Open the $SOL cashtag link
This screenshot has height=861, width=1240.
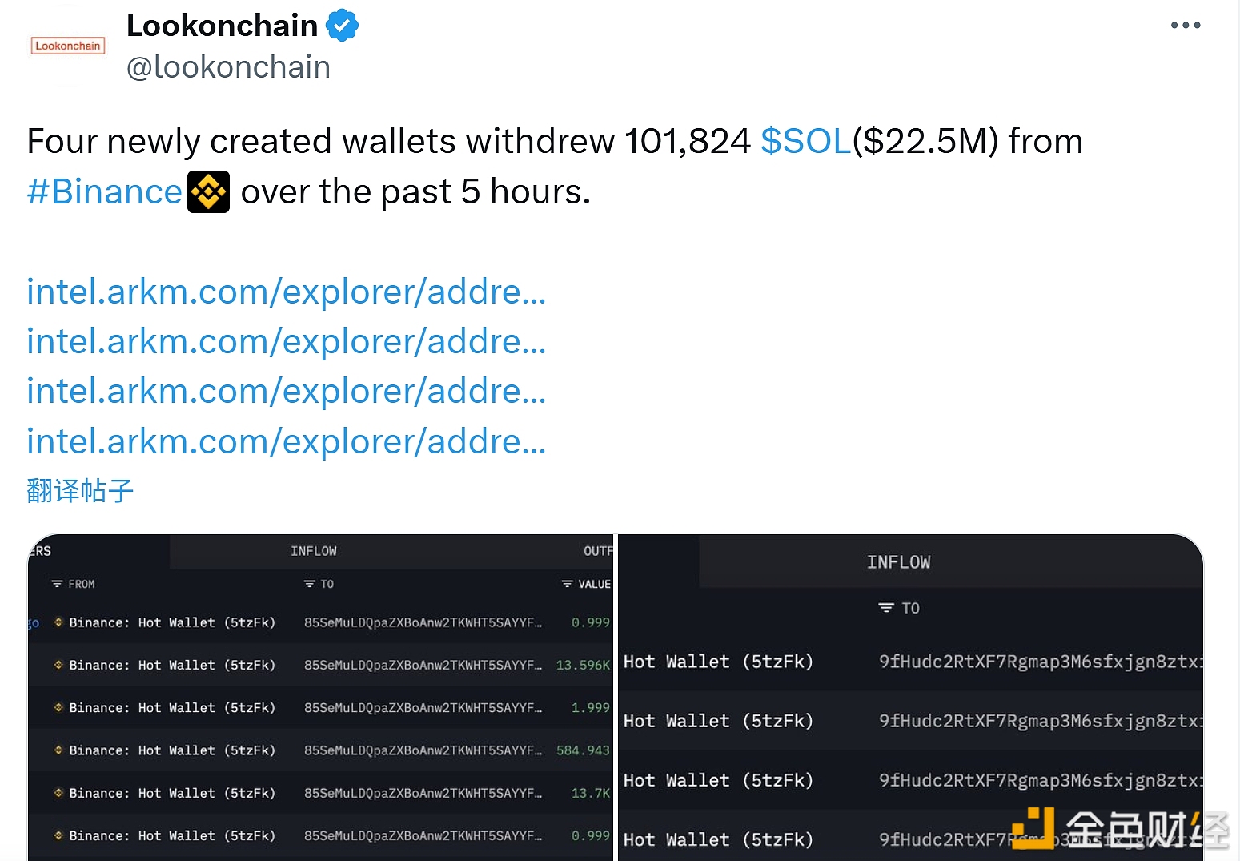tap(805, 141)
